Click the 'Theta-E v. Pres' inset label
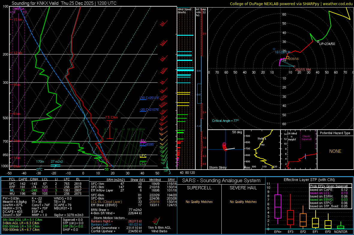 coord(262,141)
